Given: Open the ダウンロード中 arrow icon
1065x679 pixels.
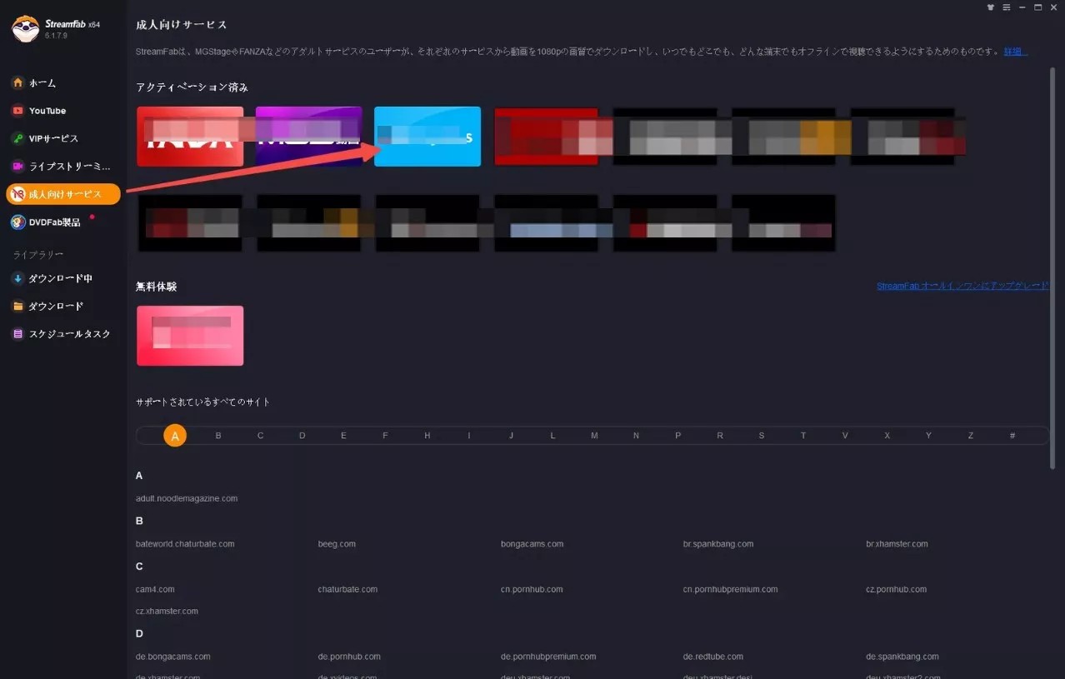Looking at the screenshot, I should click(x=17, y=278).
